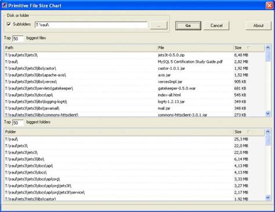275x212 pixels.
Task: Select folder row T:\raul\ with 25,3 MB
Action: point(135,139)
